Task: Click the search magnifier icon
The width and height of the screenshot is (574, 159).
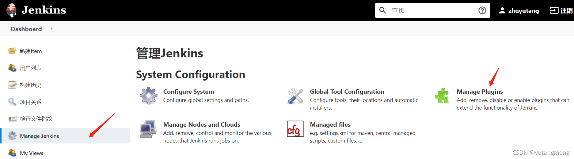Action: pyautogui.click(x=382, y=10)
